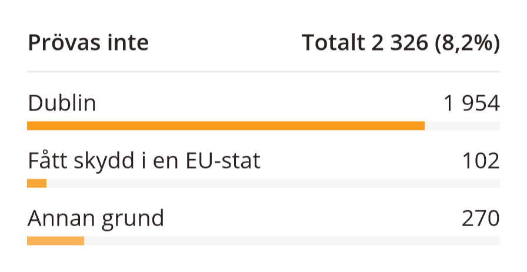Click the orange bar under Annan grund
This screenshot has width=527, height=272.
(x=55, y=240)
